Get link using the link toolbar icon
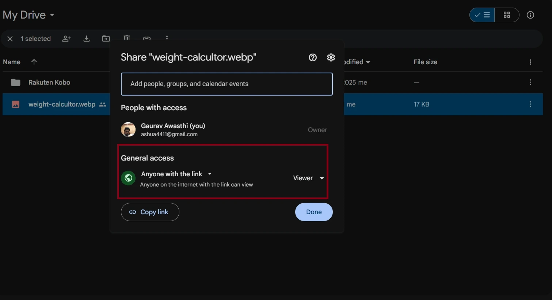 147,38
